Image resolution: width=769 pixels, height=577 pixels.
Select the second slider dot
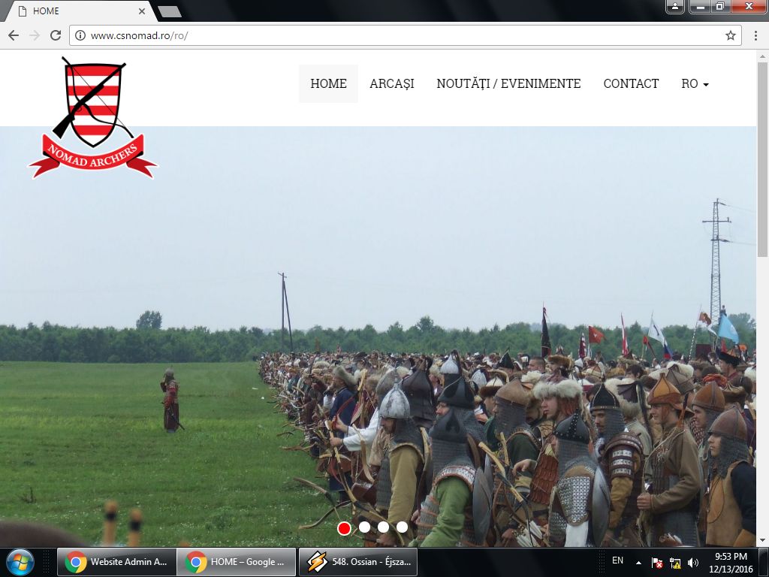pos(364,527)
